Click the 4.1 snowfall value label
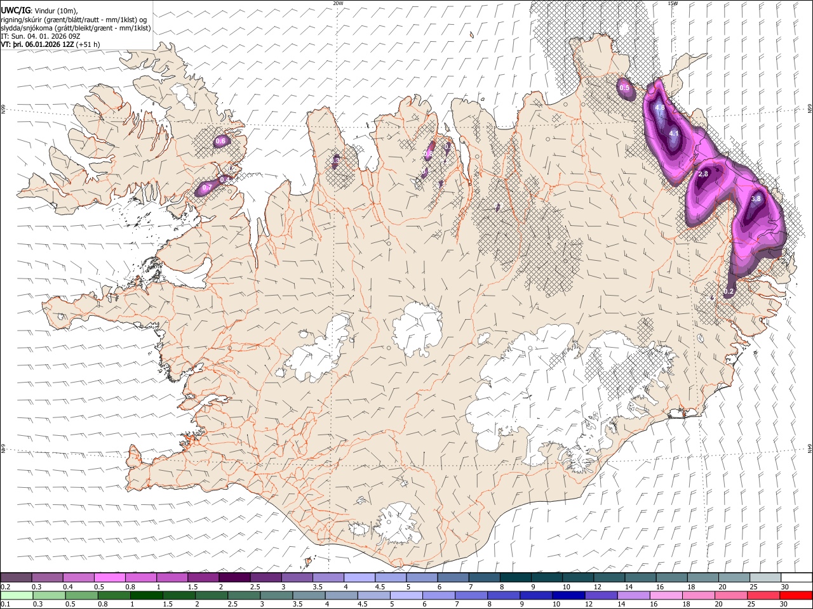 point(674,134)
